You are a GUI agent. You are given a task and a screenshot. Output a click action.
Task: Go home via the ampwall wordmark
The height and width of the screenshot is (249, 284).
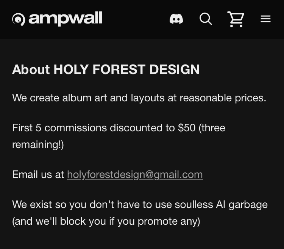tap(65, 18)
